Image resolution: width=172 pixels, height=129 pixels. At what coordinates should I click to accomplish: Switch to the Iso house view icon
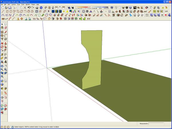pyautogui.click(x=46, y=8)
